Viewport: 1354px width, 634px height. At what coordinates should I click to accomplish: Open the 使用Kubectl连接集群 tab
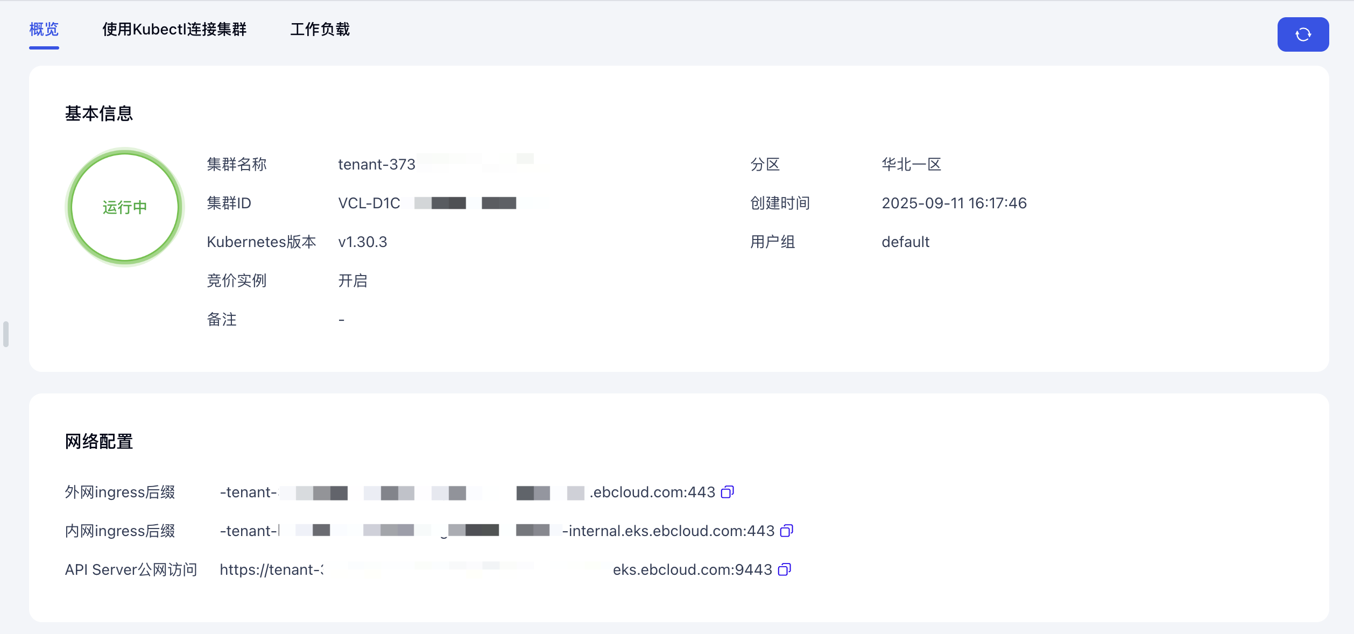(x=174, y=29)
